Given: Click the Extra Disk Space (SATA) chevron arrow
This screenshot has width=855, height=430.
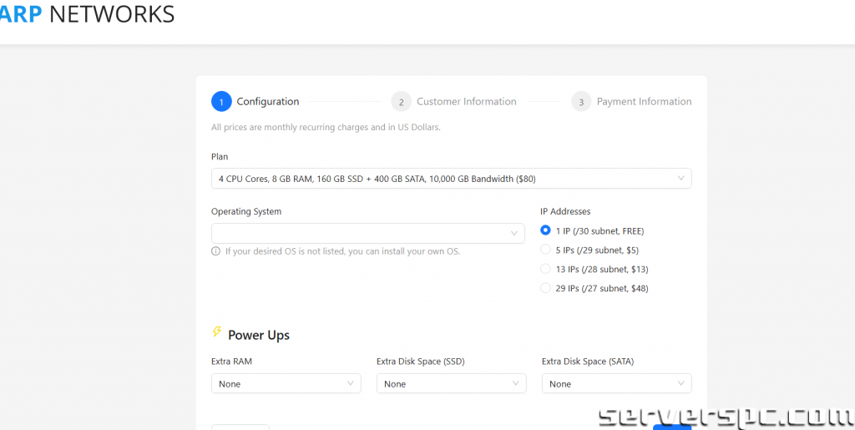Looking at the screenshot, I should tap(680, 384).
